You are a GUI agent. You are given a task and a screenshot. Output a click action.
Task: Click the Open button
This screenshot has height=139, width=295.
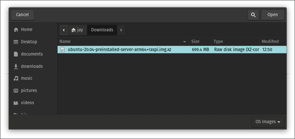272,15
